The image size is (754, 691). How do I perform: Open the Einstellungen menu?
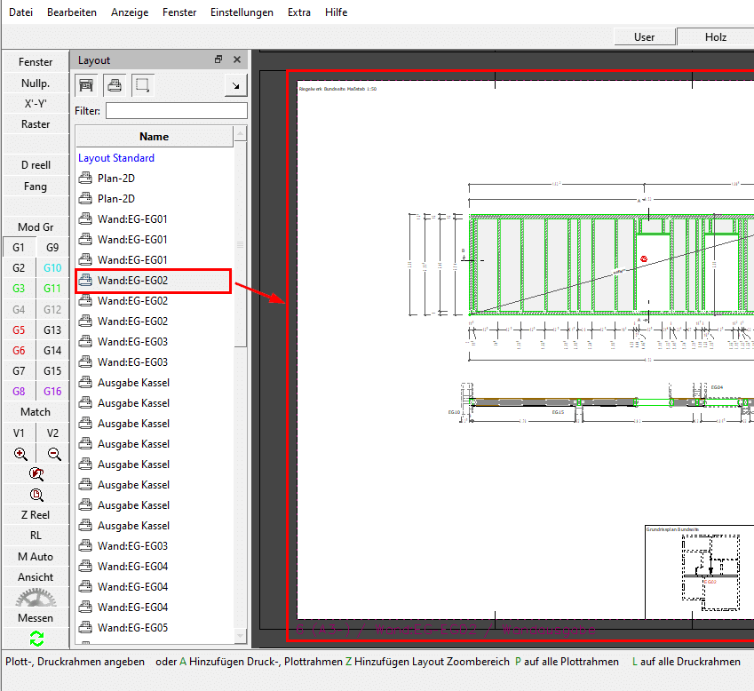click(x=242, y=12)
